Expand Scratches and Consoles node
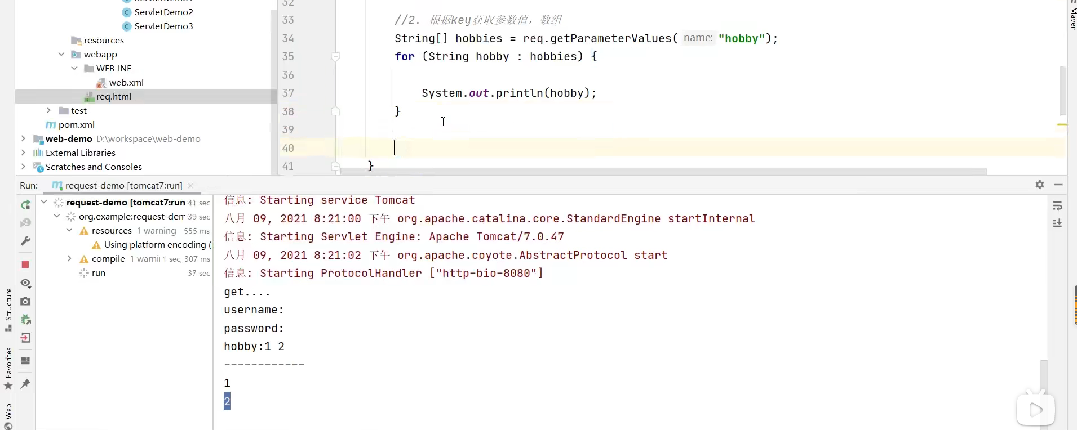This screenshot has height=430, width=1077. 23,167
